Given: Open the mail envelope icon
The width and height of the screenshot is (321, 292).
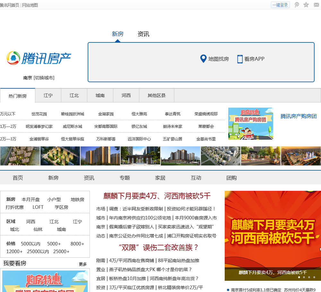Looking at the screenshot, I should pos(317,5).
